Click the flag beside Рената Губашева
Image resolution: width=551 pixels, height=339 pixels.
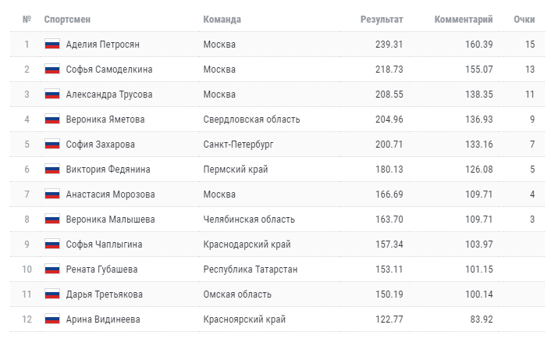pos(52,269)
